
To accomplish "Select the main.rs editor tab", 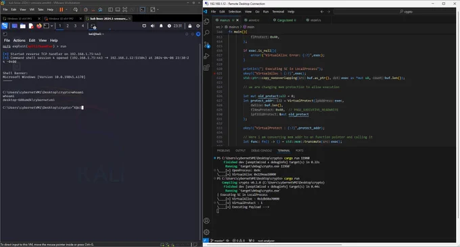I will (225, 20).
